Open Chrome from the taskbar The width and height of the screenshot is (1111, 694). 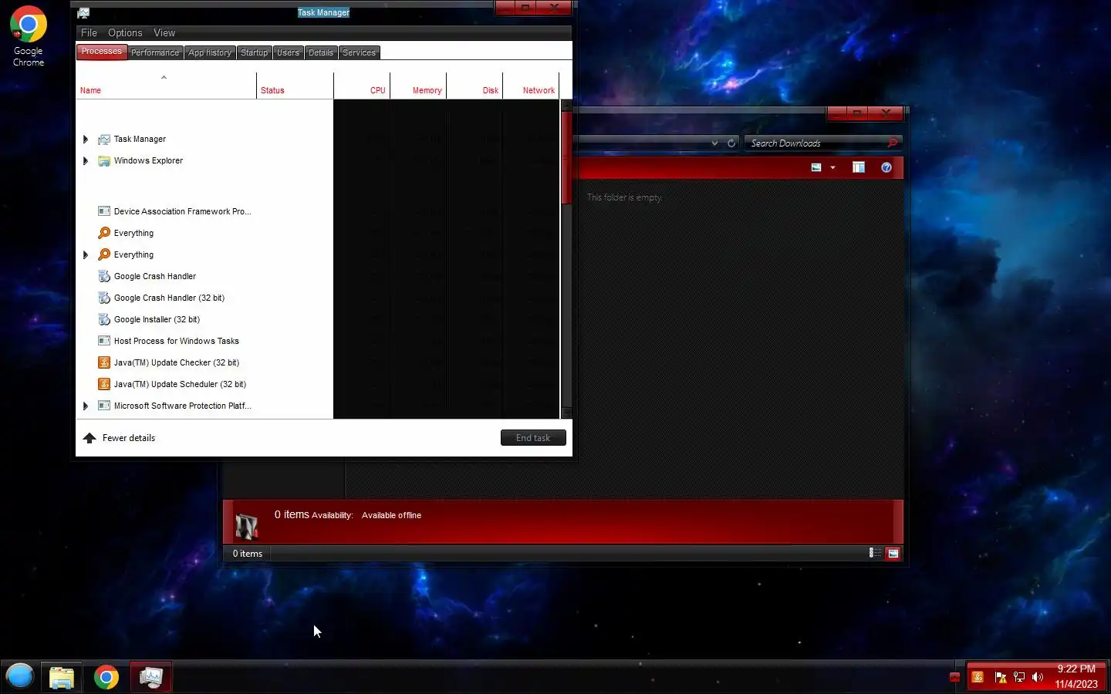point(106,678)
